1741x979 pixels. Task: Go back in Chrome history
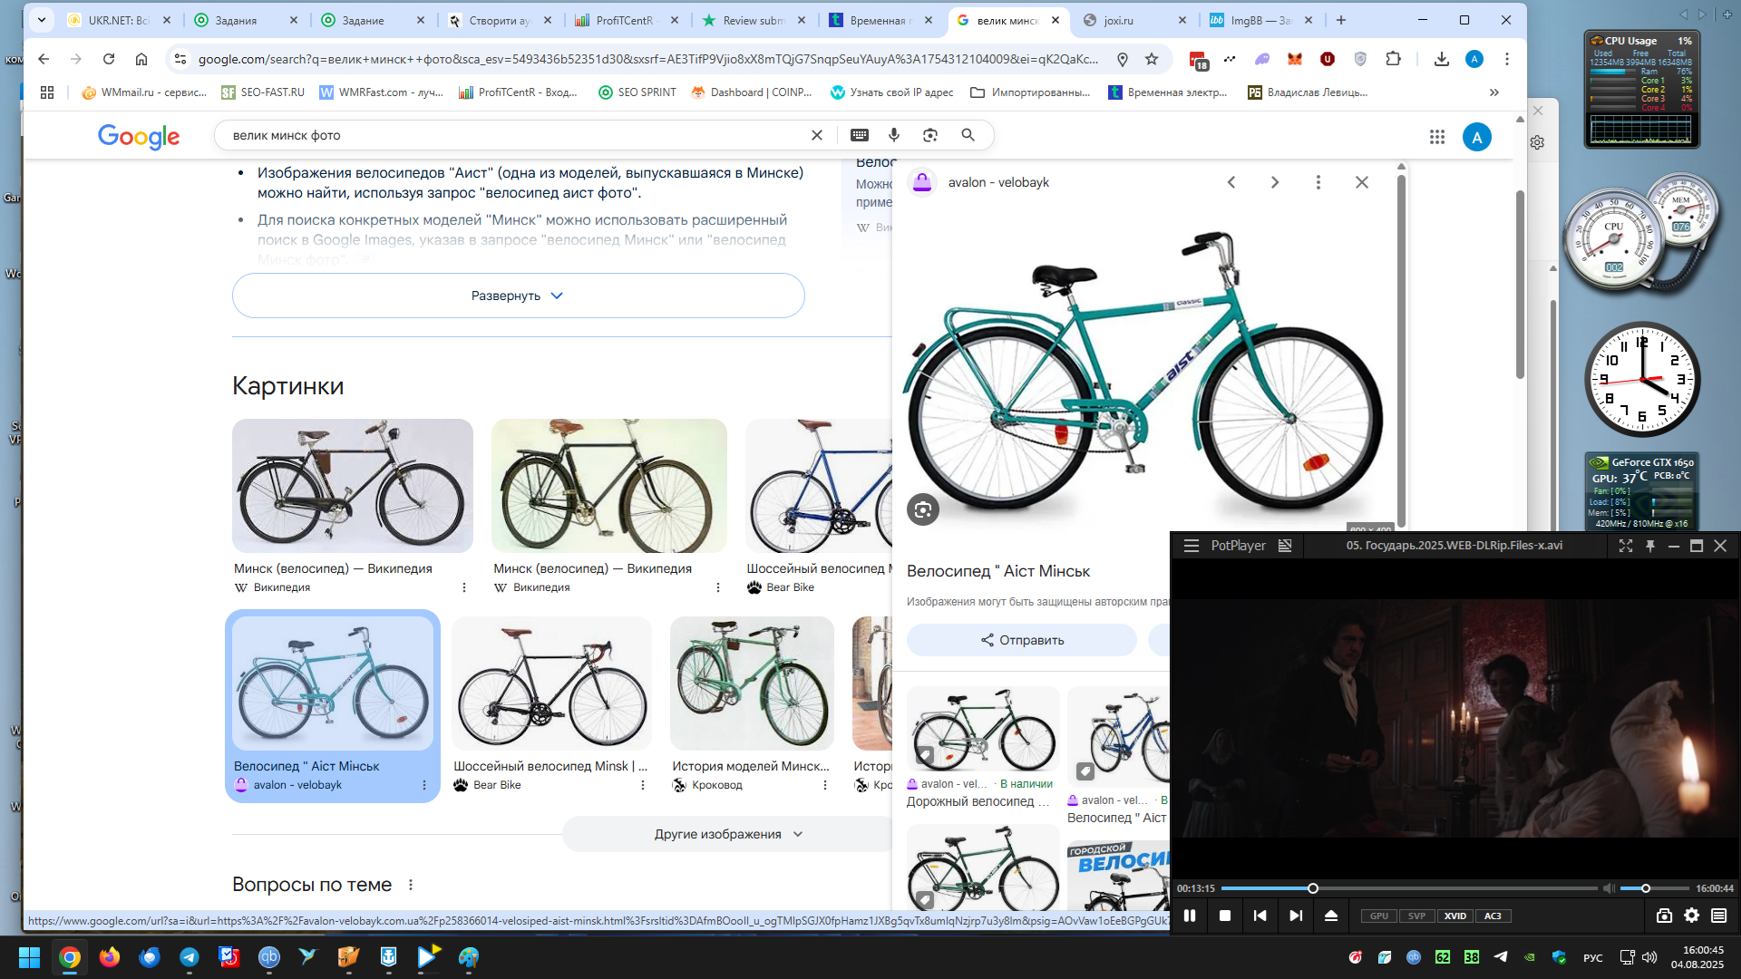pyautogui.click(x=44, y=59)
